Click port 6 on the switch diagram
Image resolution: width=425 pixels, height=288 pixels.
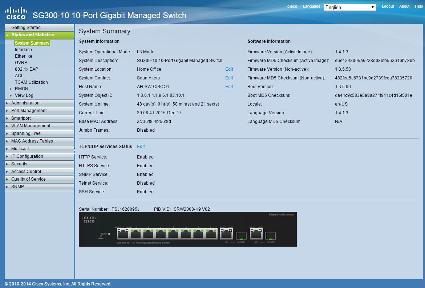coord(186,234)
